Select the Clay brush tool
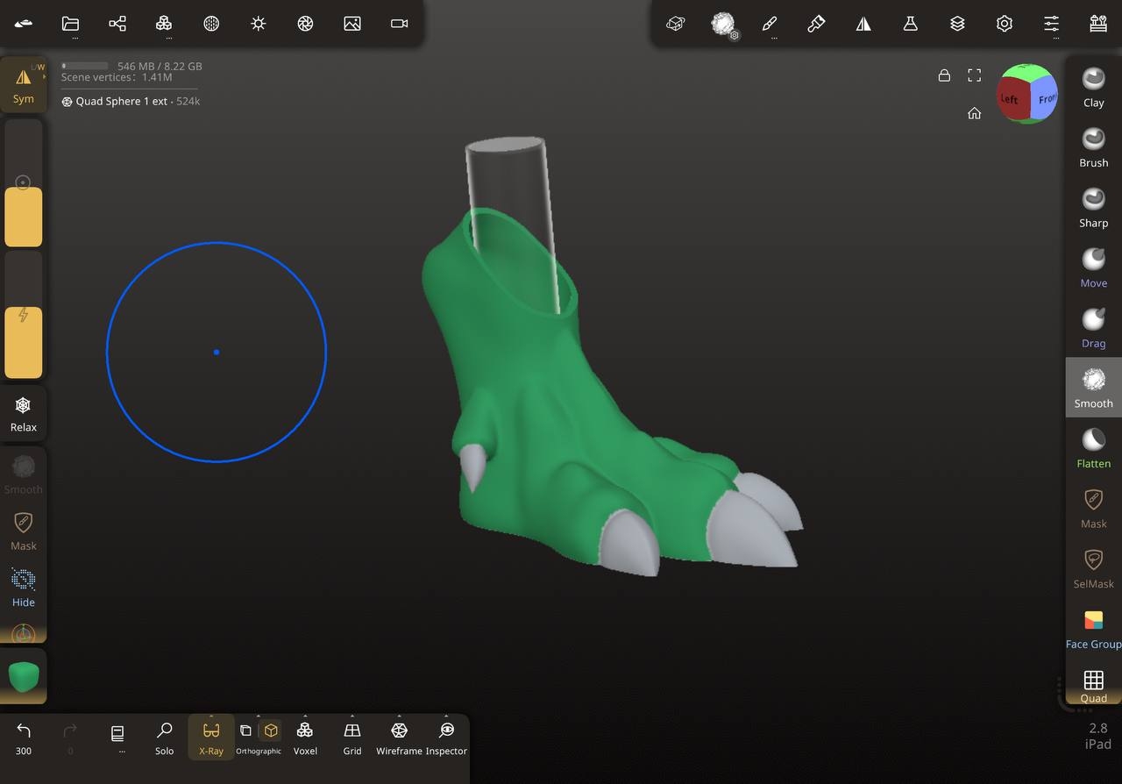This screenshot has height=784, width=1122. 1093,87
